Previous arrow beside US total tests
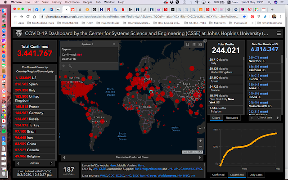Screen dimensions: 288x180 coord(252,118)
